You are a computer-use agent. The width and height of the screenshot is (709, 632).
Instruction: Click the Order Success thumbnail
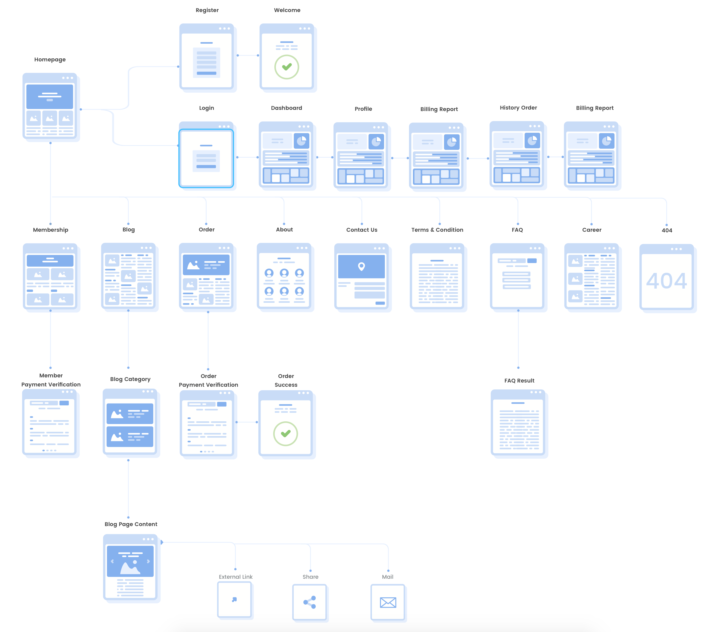[286, 423]
